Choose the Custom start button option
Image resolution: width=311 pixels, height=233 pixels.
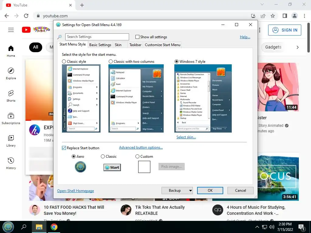[x=137, y=156]
